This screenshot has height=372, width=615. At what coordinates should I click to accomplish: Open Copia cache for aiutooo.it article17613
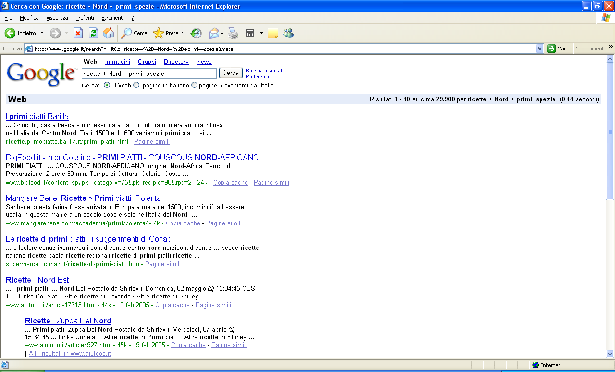pyautogui.click(x=172, y=305)
